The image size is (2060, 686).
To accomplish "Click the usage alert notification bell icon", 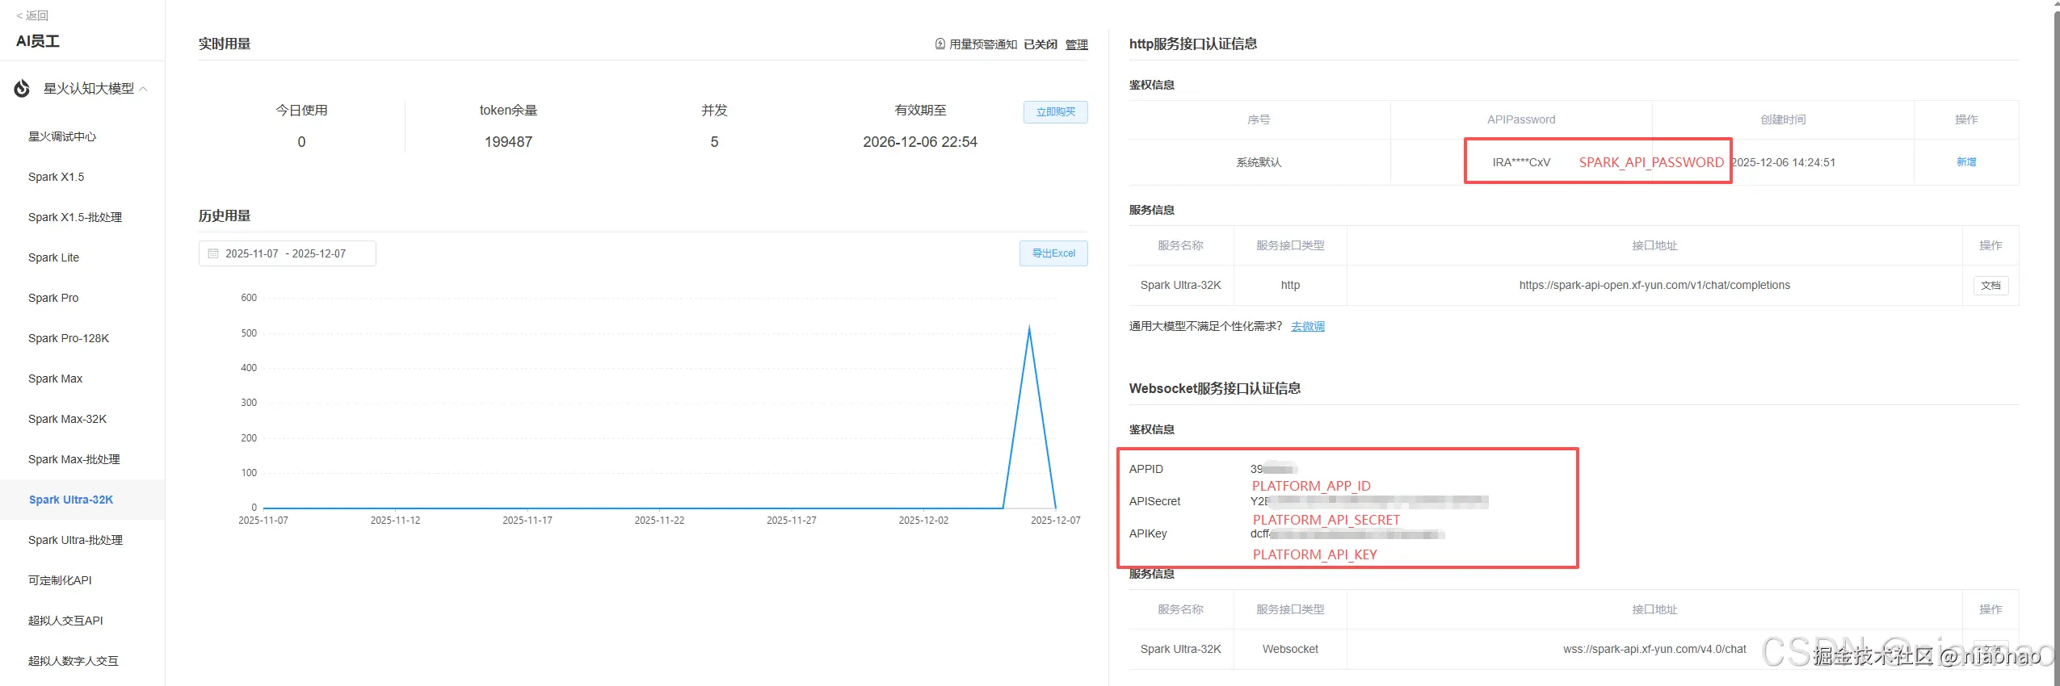I will (940, 44).
